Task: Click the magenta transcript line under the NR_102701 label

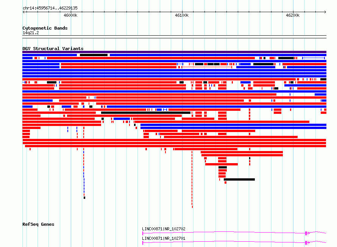Action: (x=234, y=242)
